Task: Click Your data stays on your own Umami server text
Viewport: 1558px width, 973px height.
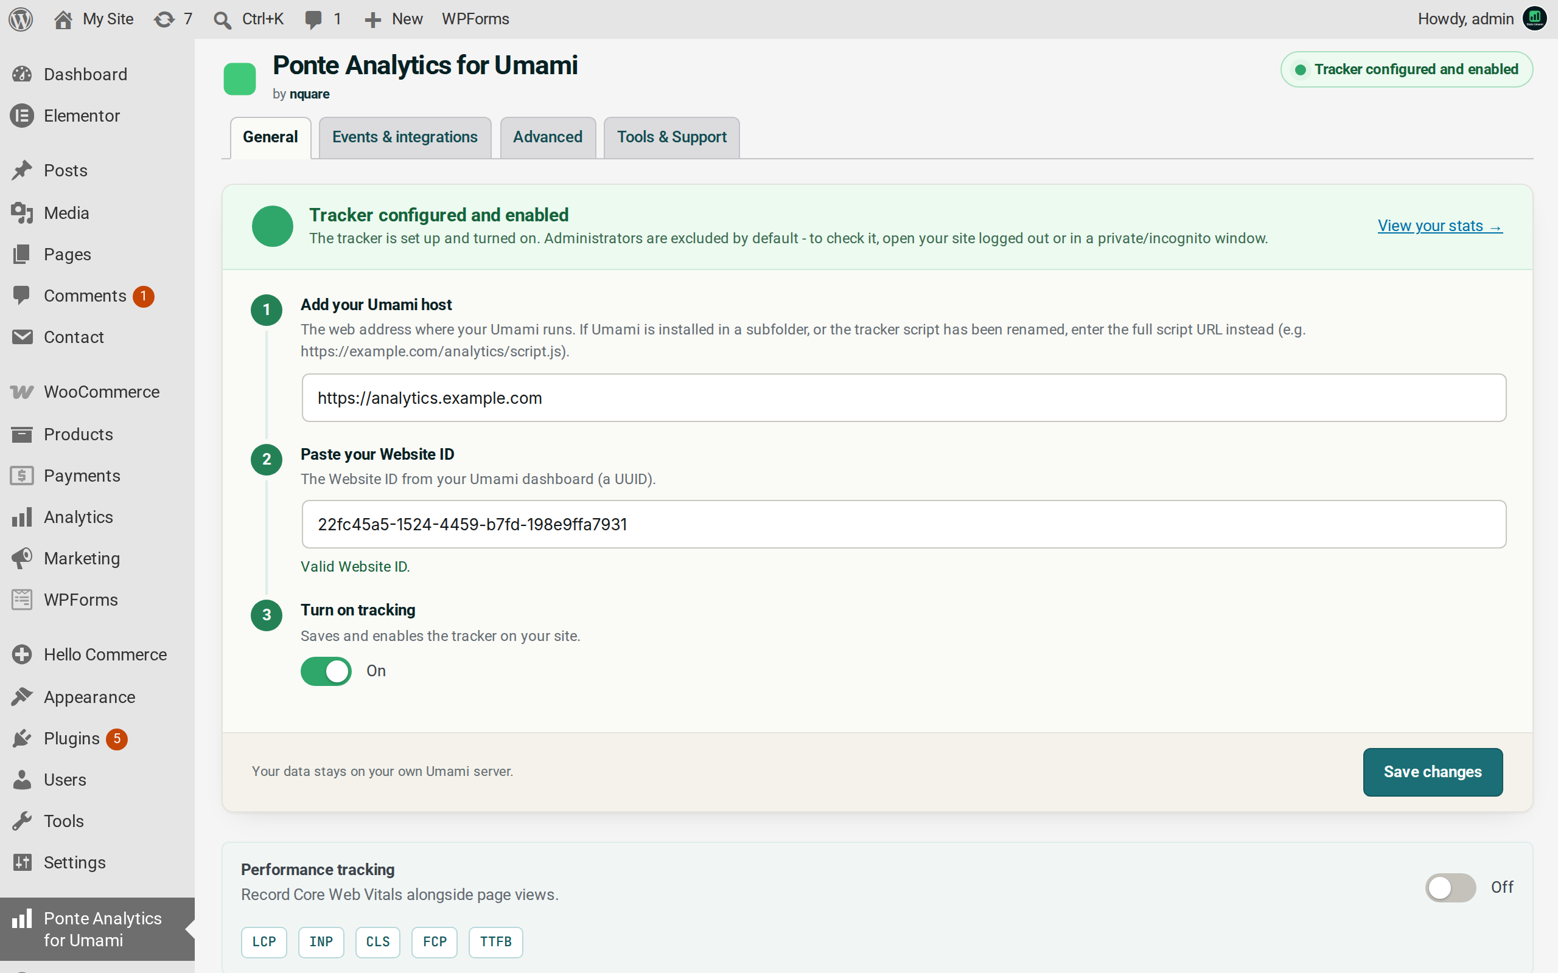Action: pyautogui.click(x=382, y=771)
